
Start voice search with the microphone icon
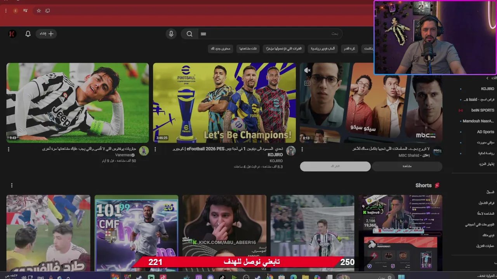171,34
